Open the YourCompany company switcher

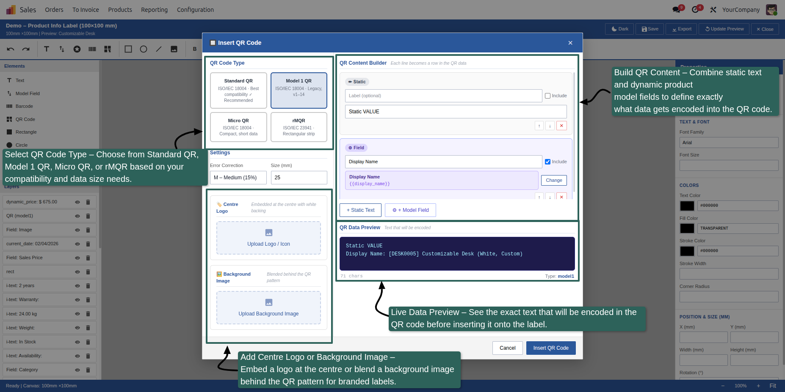(741, 10)
